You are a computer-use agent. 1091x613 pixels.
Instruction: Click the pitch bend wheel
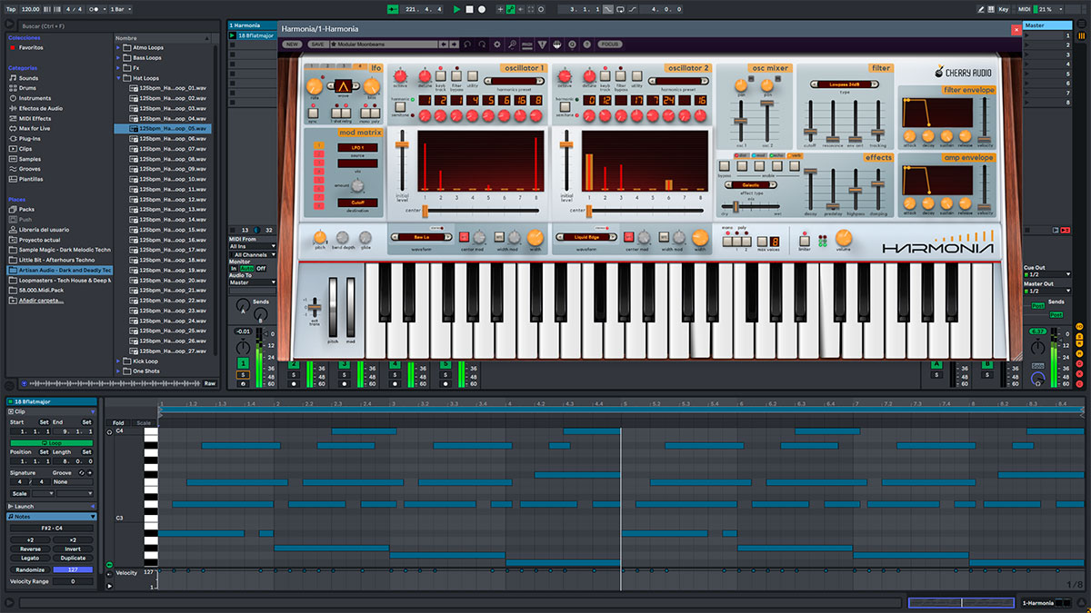[334, 307]
